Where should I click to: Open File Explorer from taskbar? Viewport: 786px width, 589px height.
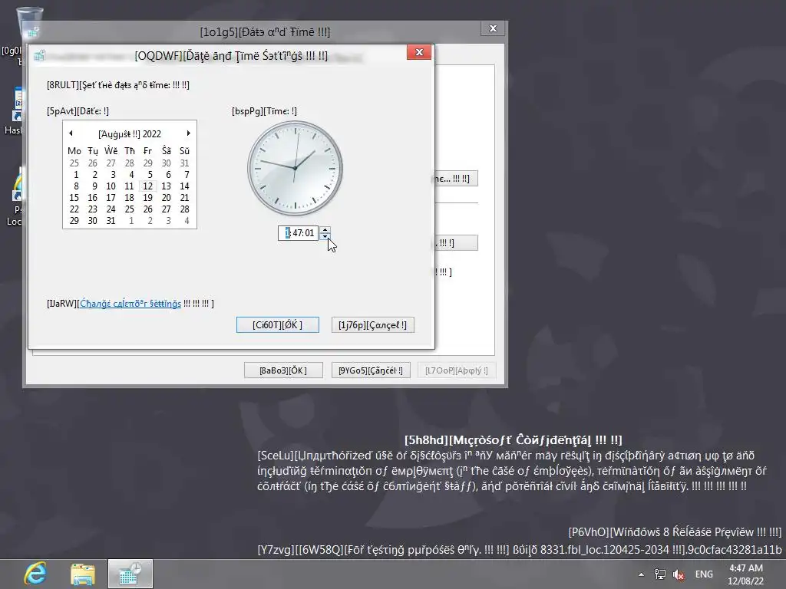coord(83,574)
